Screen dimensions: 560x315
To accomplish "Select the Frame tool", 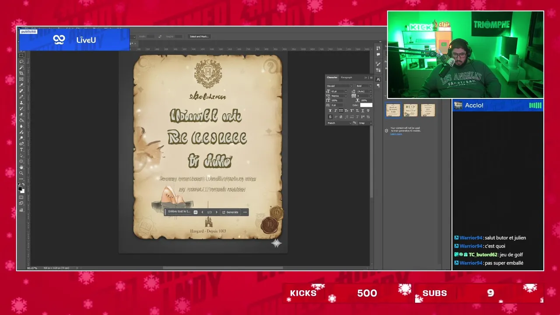I will point(21,79).
